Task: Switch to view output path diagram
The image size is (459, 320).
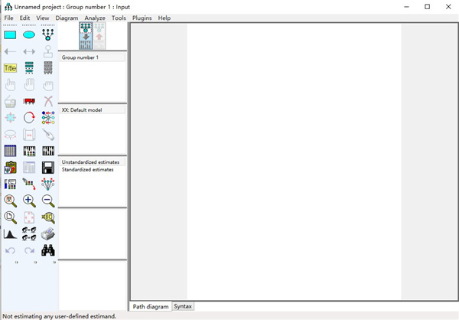Action: click(99, 35)
